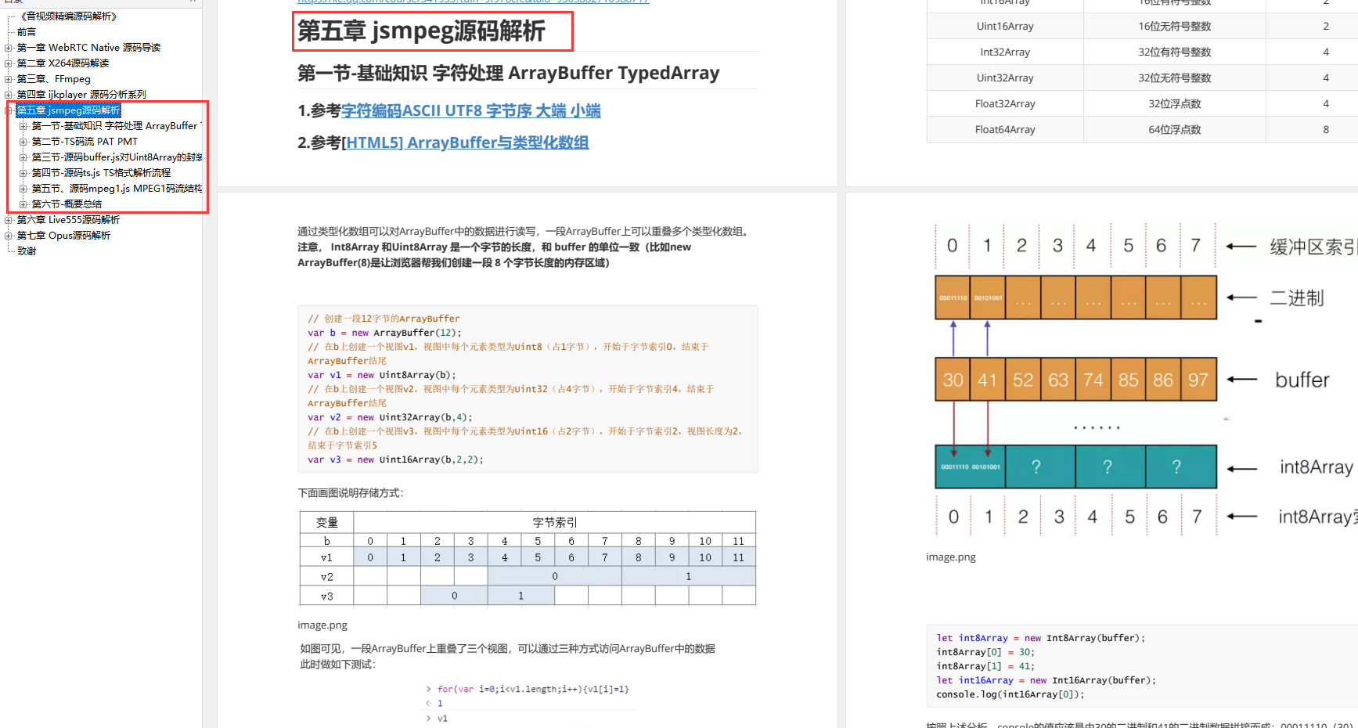Viewport: 1358px width, 728px height.
Task: Click paragraph beginning 通过类型化数组可以对ArrayBuffer
Action: [526, 247]
